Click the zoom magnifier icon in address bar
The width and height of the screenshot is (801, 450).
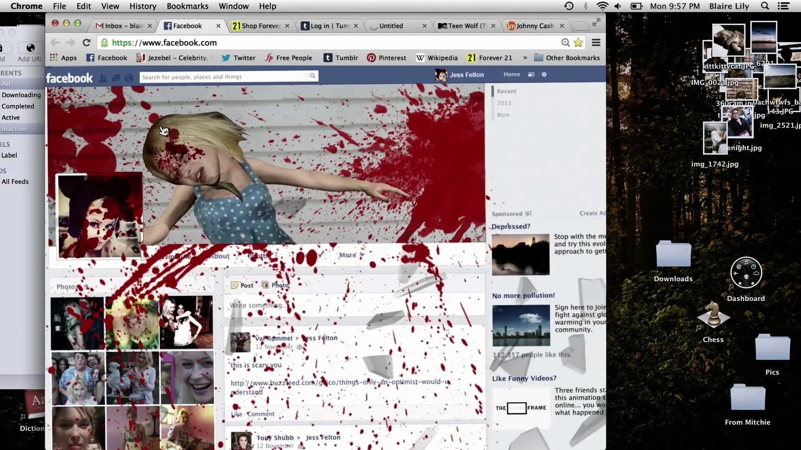tap(565, 42)
